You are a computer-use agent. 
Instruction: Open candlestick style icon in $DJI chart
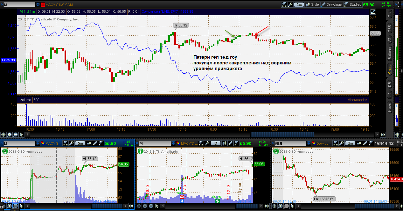tap(359, 143)
